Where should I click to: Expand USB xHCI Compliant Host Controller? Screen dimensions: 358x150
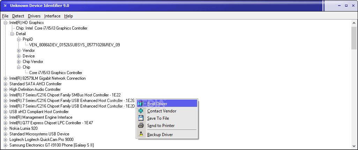(x=6, y=112)
